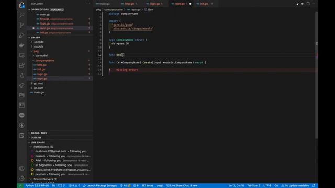Open the Project Manager folder icon

point(21,95)
